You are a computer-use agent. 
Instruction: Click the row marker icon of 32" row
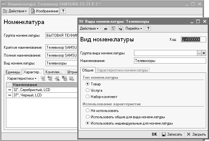click(9, 90)
